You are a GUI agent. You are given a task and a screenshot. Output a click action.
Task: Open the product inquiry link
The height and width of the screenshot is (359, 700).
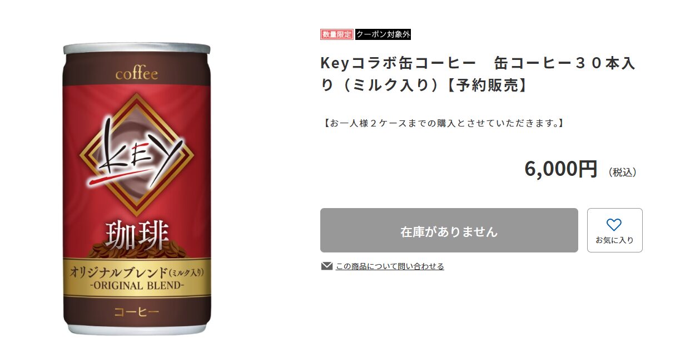(390, 266)
